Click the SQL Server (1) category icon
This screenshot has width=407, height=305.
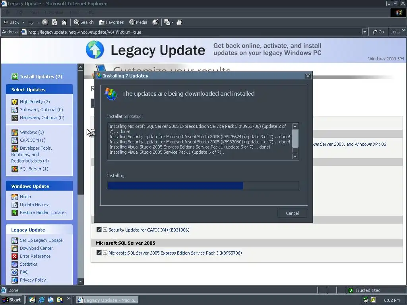[x=15, y=169]
